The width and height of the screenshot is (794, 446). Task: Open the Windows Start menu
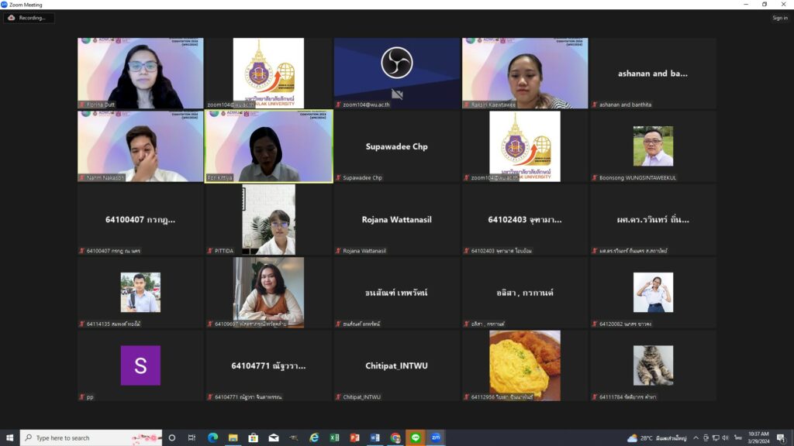click(x=10, y=437)
